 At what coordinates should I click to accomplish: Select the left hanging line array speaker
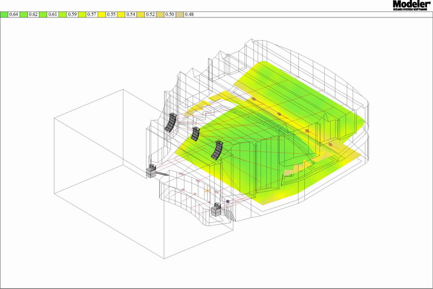[170, 123]
